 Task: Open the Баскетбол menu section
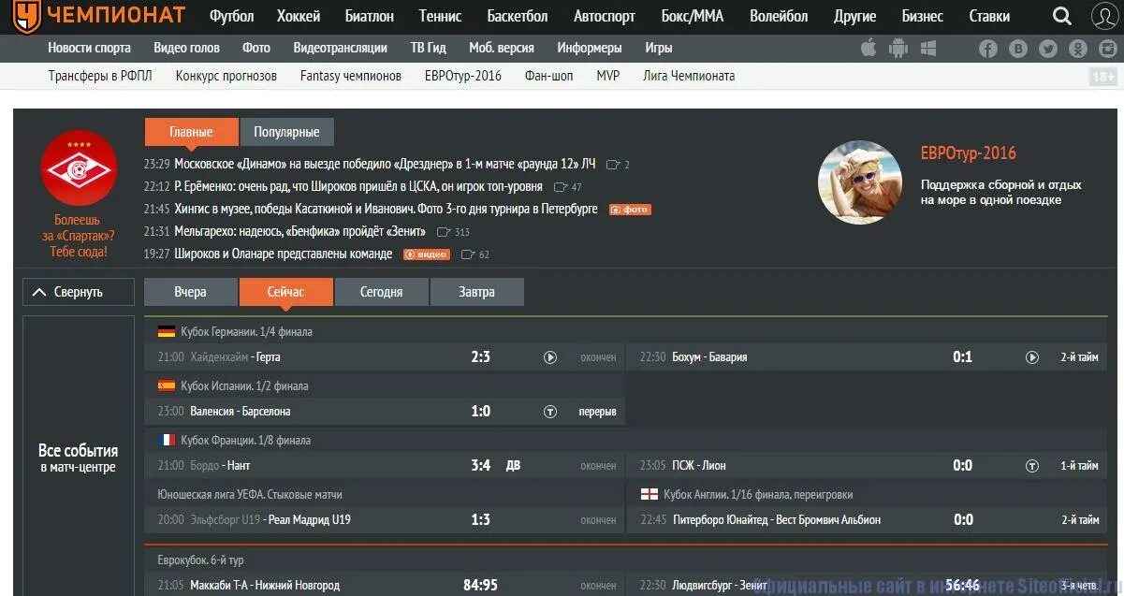coord(518,17)
